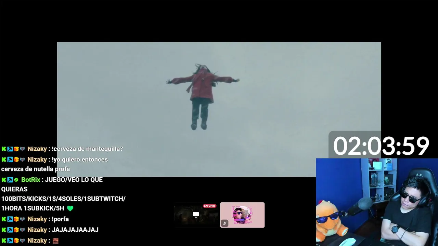The height and width of the screenshot is (246, 438).
Task: Click the 'JUEGO/VEO LO QUE' text
Action: coord(74,180)
